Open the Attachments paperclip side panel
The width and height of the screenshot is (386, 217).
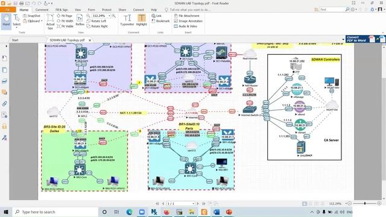(4, 104)
